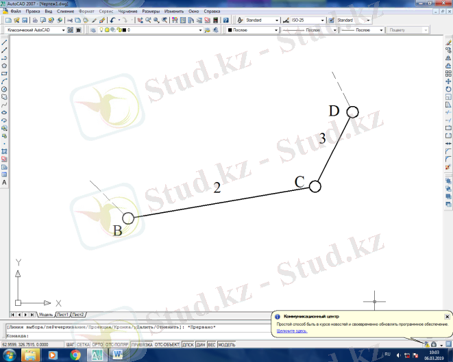
Task: Click the Plot (print) icon
Action: [x=35, y=21]
